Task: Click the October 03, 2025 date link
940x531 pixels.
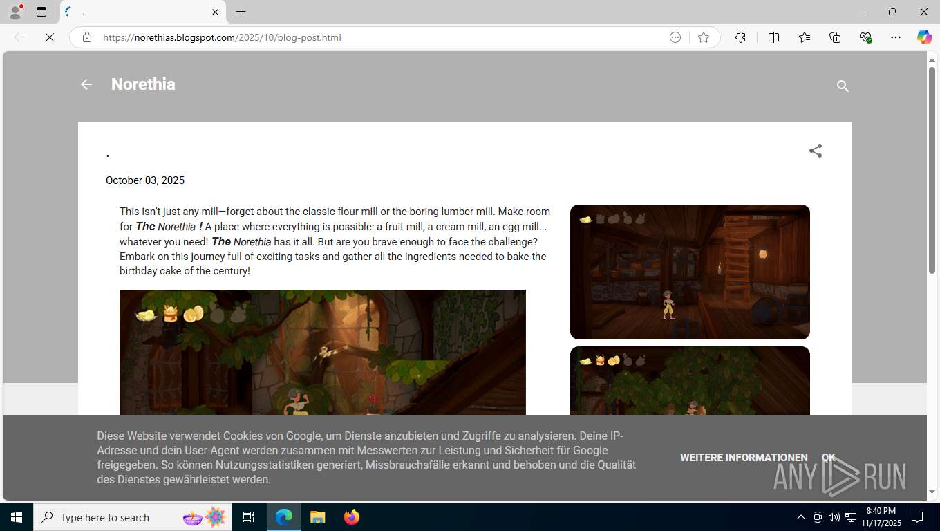Action: click(x=145, y=180)
